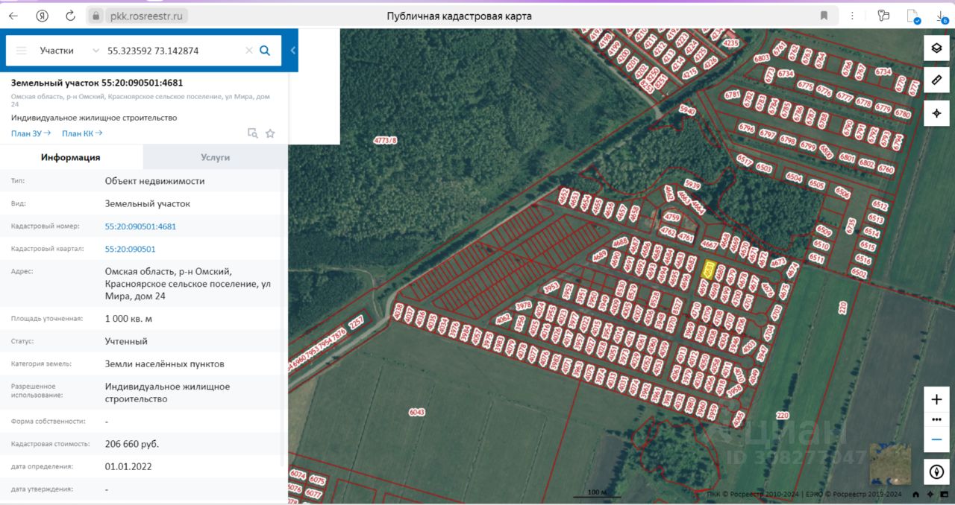Activate the locate-me crosshair button

(x=936, y=113)
